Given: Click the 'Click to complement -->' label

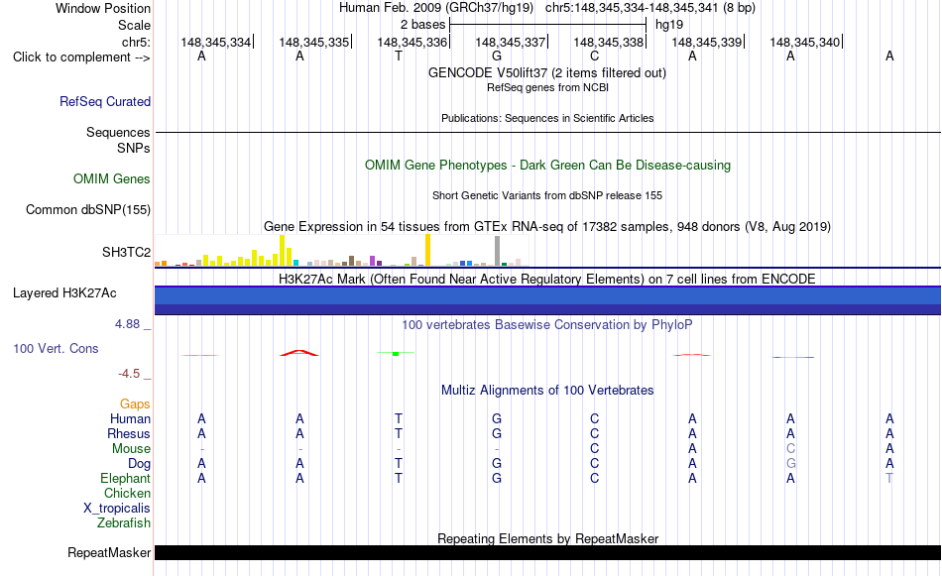Looking at the screenshot, I should (x=81, y=58).
